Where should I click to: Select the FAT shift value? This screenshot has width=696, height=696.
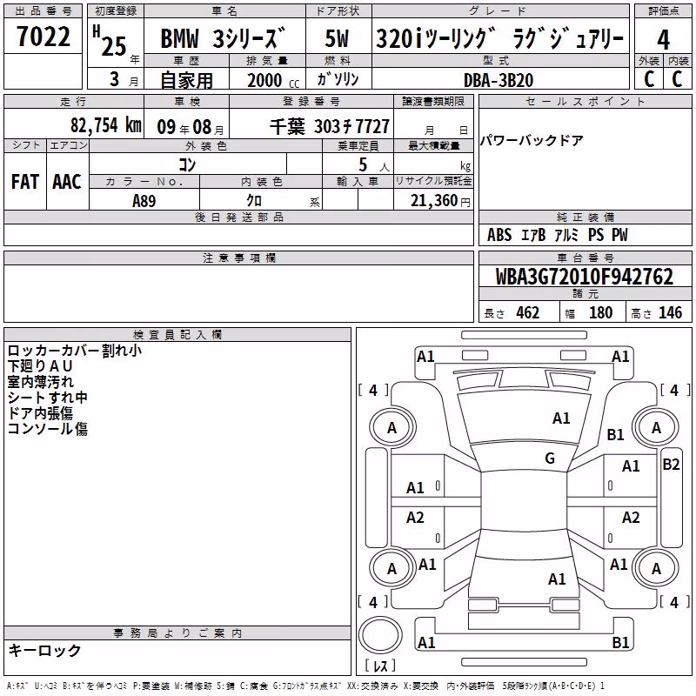click(x=25, y=182)
